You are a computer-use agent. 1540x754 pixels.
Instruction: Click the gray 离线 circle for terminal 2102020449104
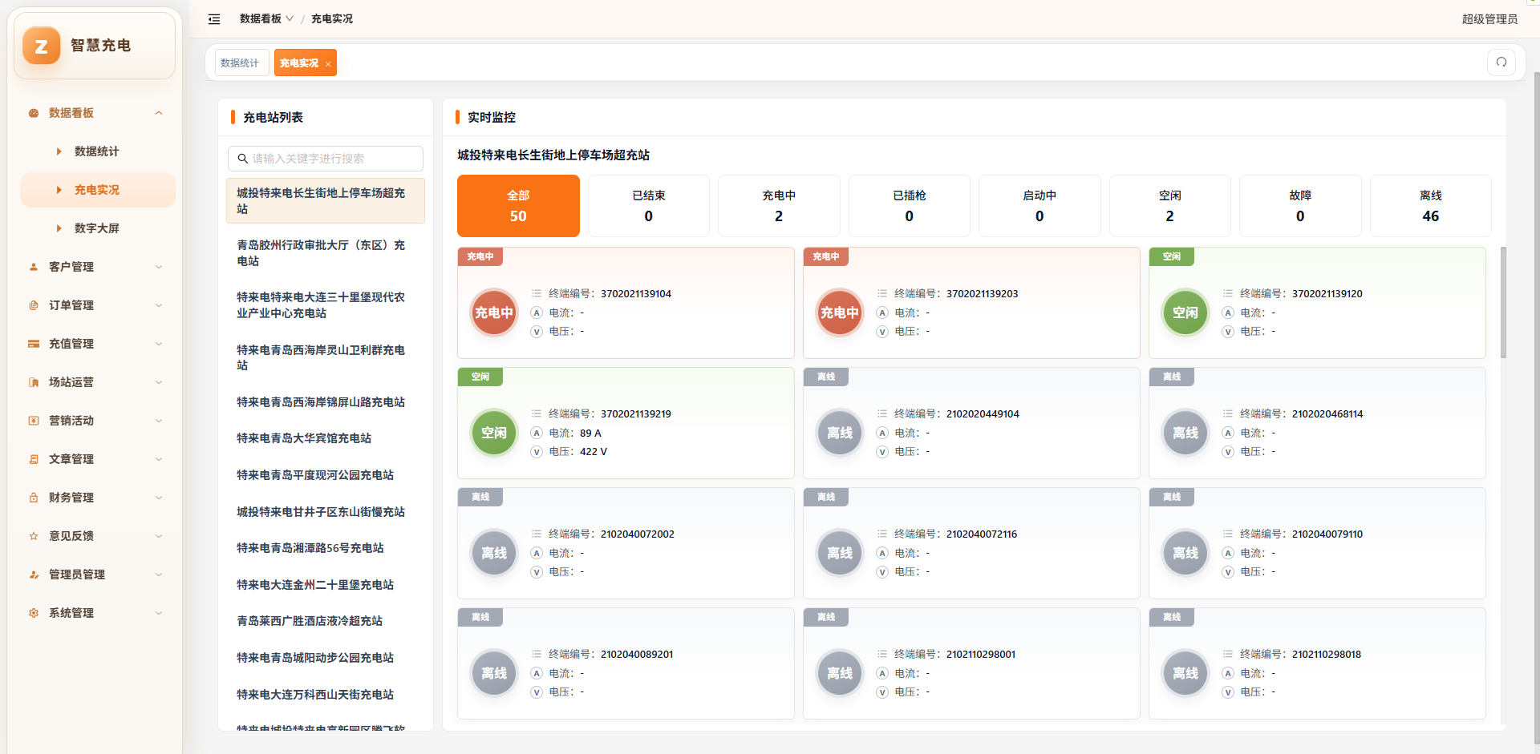pos(840,433)
